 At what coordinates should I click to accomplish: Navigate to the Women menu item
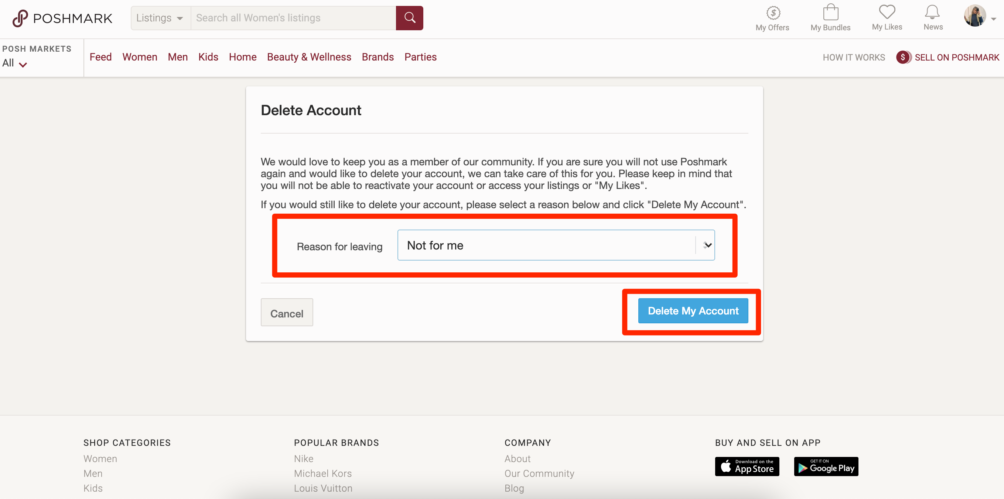click(x=140, y=57)
